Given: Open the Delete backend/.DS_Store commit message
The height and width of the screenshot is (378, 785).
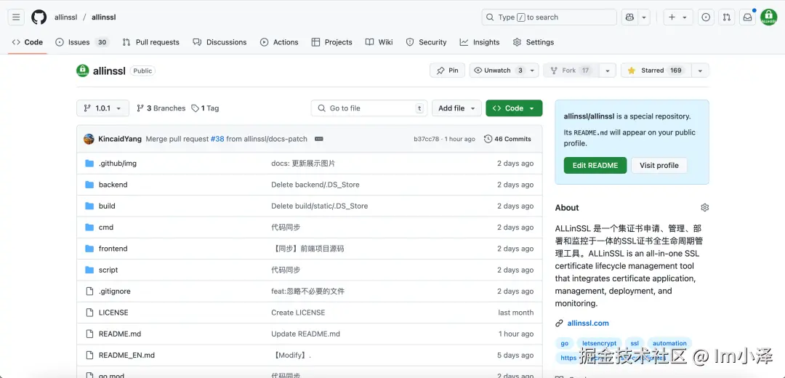Looking at the screenshot, I should pyautogui.click(x=315, y=185).
